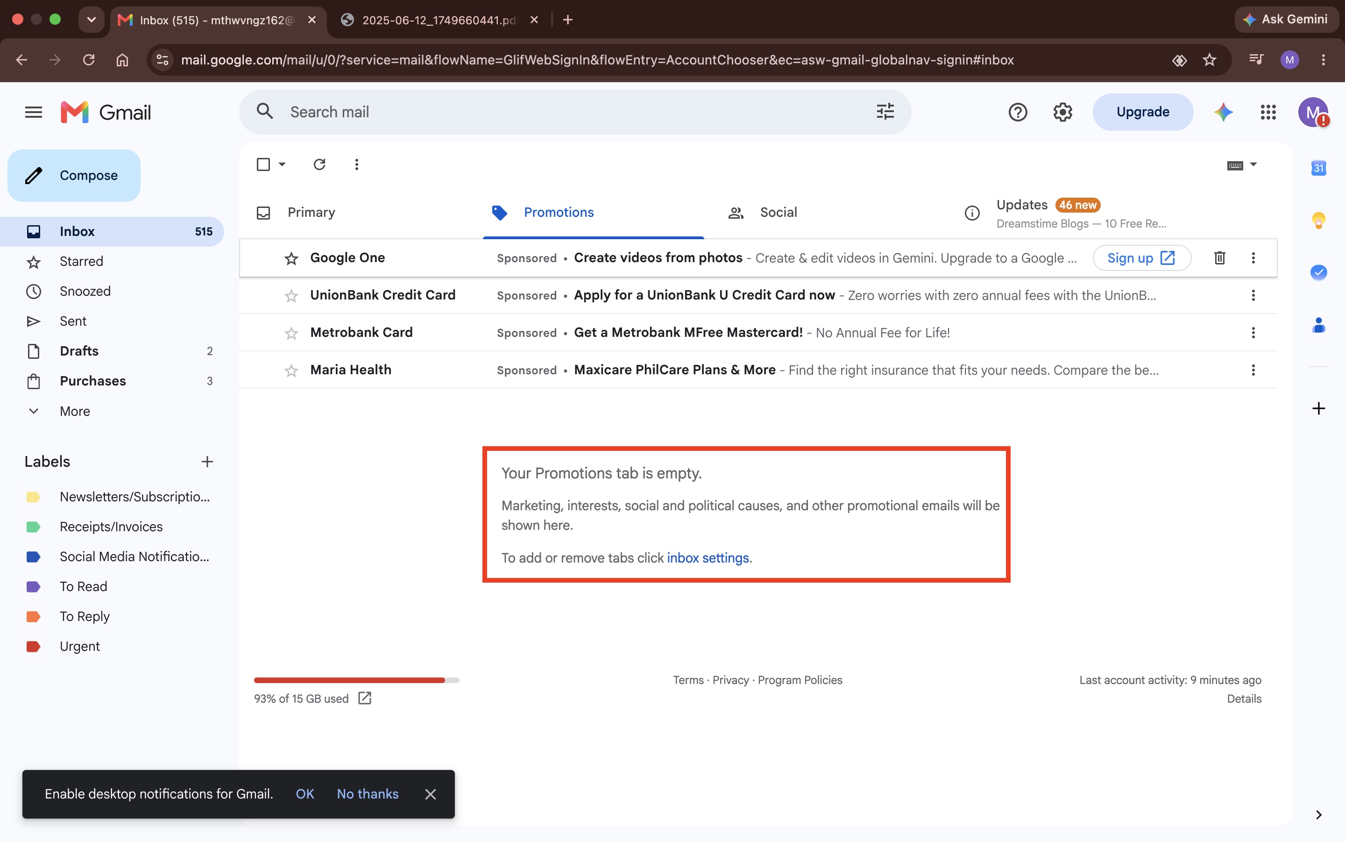Open Google Calendar in the side panel
Image resolution: width=1345 pixels, height=841 pixels.
(1318, 167)
